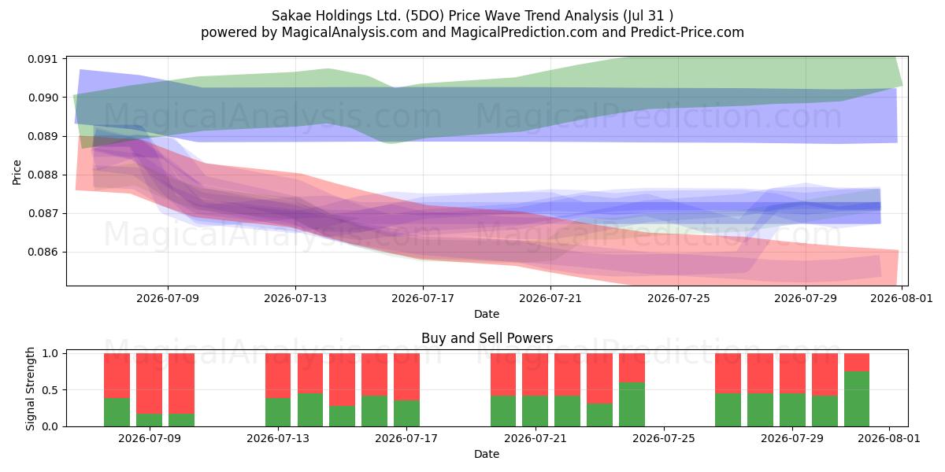Click the green buy segment of the July 14 bar

tap(310, 410)
